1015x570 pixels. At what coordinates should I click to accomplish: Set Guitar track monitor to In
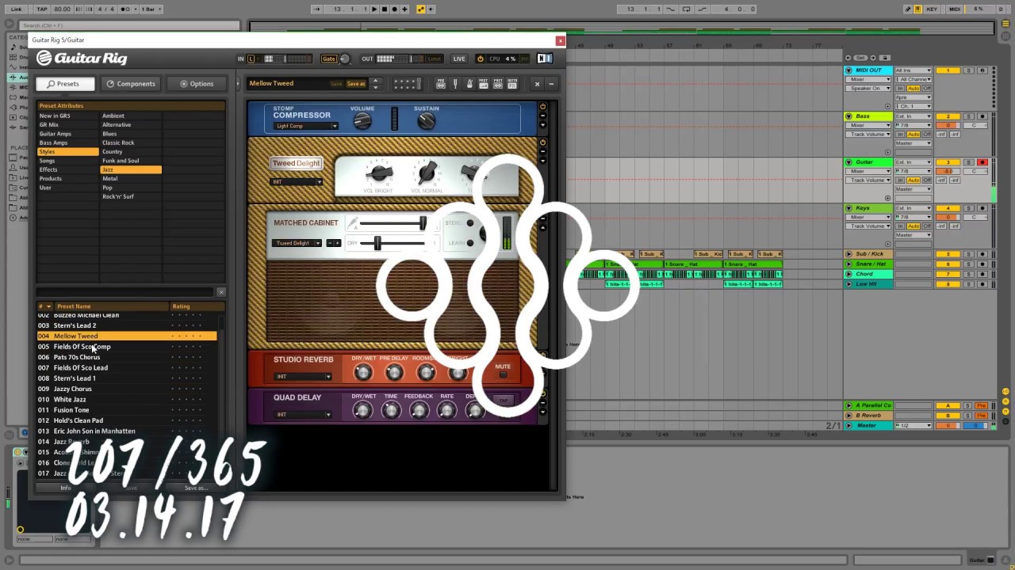pyautogui.click(x=902, y=180)
